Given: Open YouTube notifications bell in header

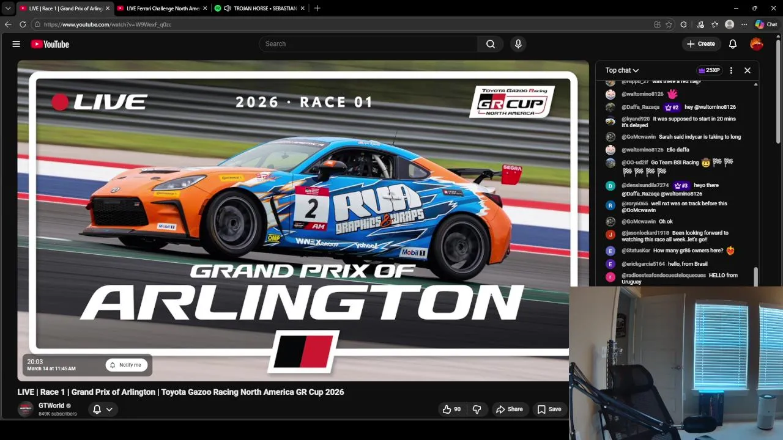Looking at the screenshot, I should pos(733,44).
